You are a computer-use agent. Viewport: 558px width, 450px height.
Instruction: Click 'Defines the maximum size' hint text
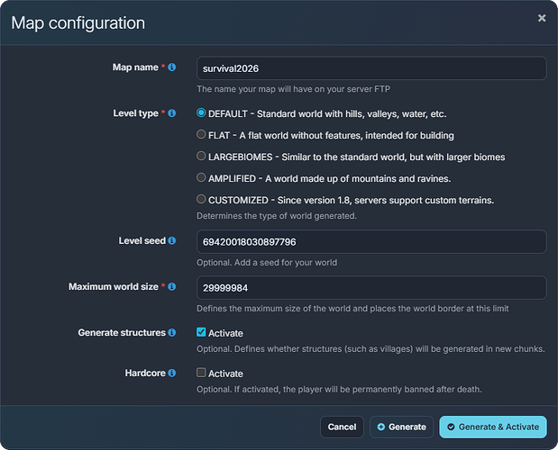point(352,309)
